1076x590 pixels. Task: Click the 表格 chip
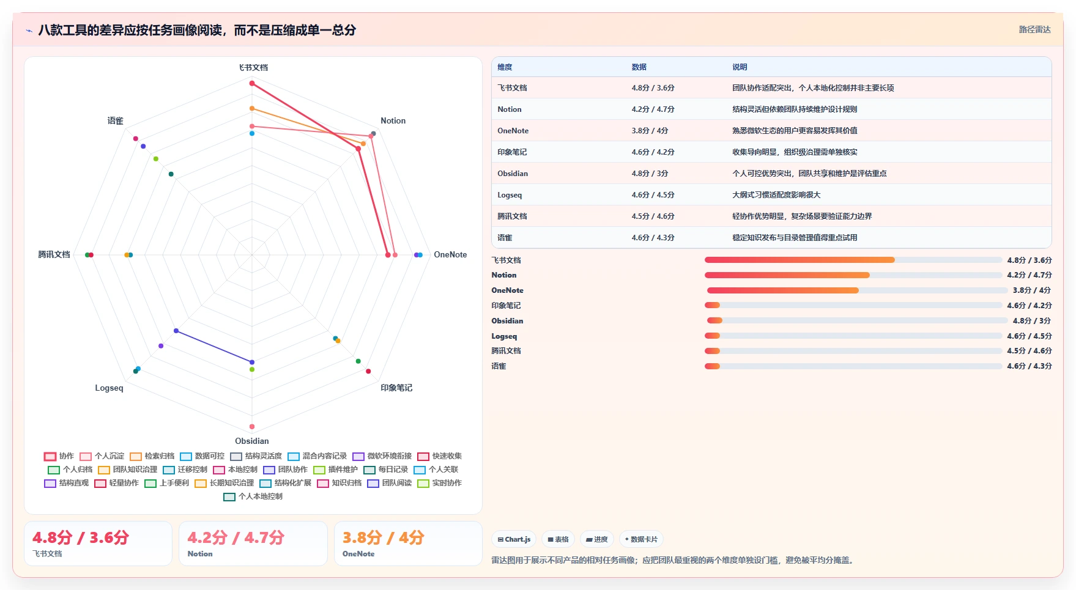[x=558, y=539]
